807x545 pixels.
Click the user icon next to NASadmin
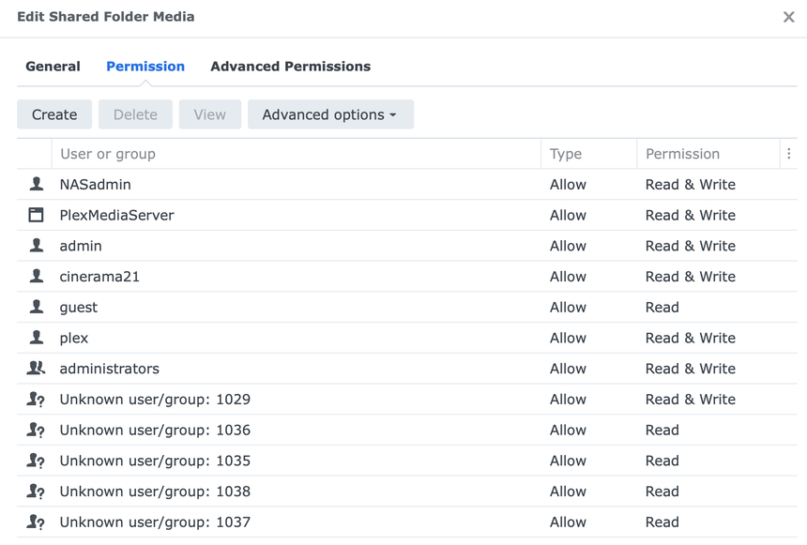tap(36, 184)
